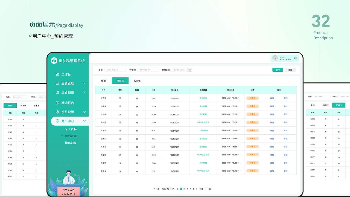The image size is (350, 197).
Task: Click the 患者档案 sidebar icon
Action: (57, 92)
